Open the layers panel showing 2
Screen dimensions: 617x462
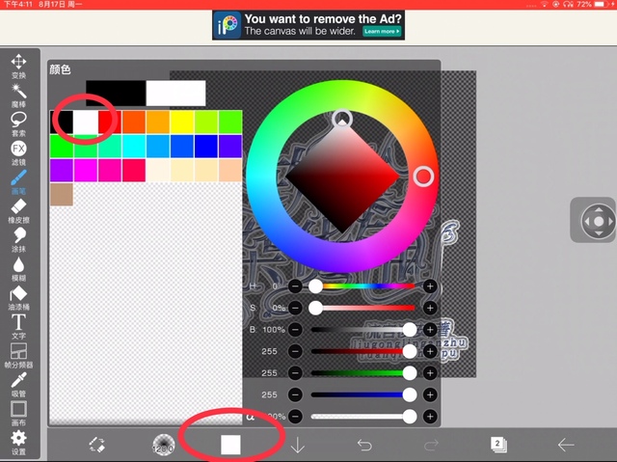pos(498,444)
